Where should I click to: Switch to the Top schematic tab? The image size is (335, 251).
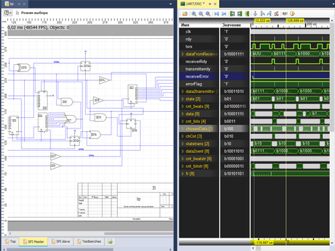(11, 242)
